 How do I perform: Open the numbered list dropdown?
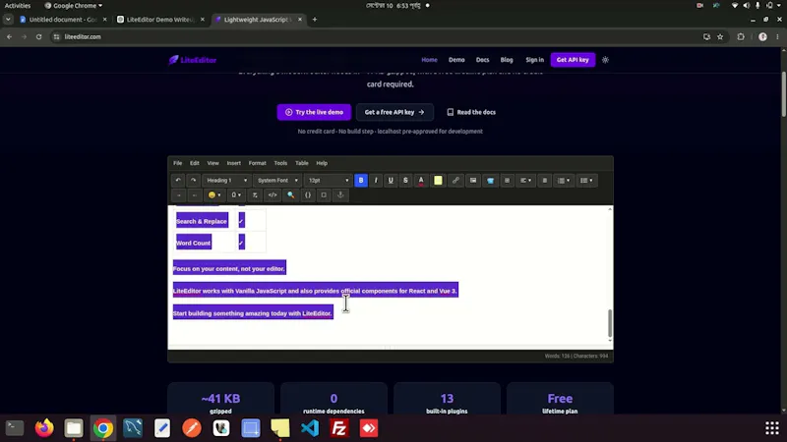pyautogui.click(x=564, y=181)
